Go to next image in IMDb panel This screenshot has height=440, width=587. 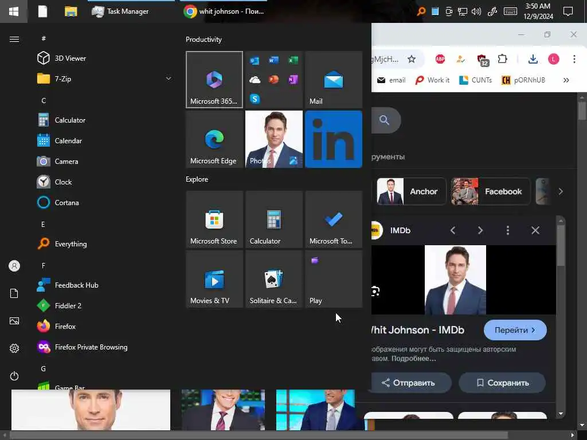tap(480, 230)
